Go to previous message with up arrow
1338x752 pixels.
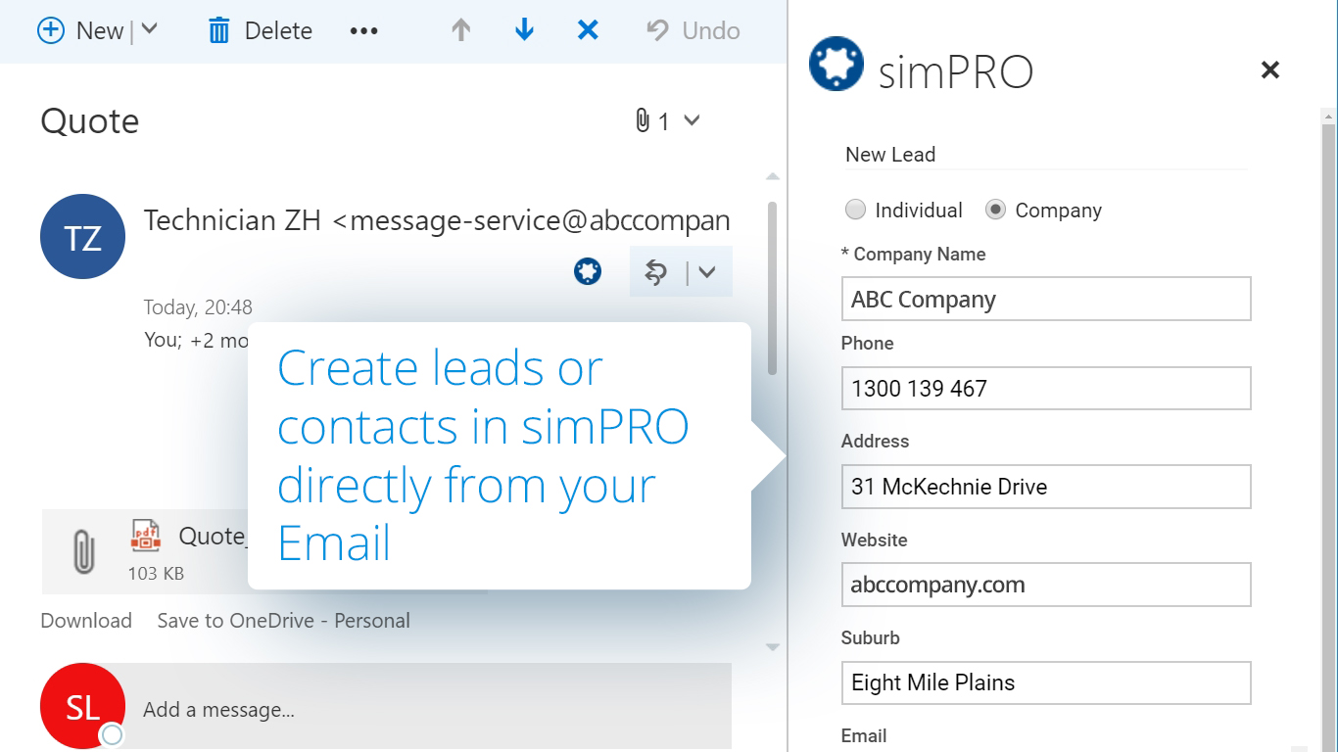click(x=460, y=30)
